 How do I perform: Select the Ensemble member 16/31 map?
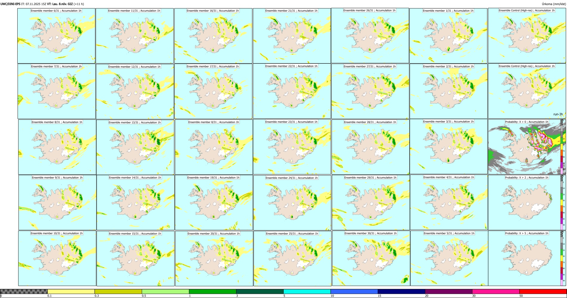tap(213, 36)
